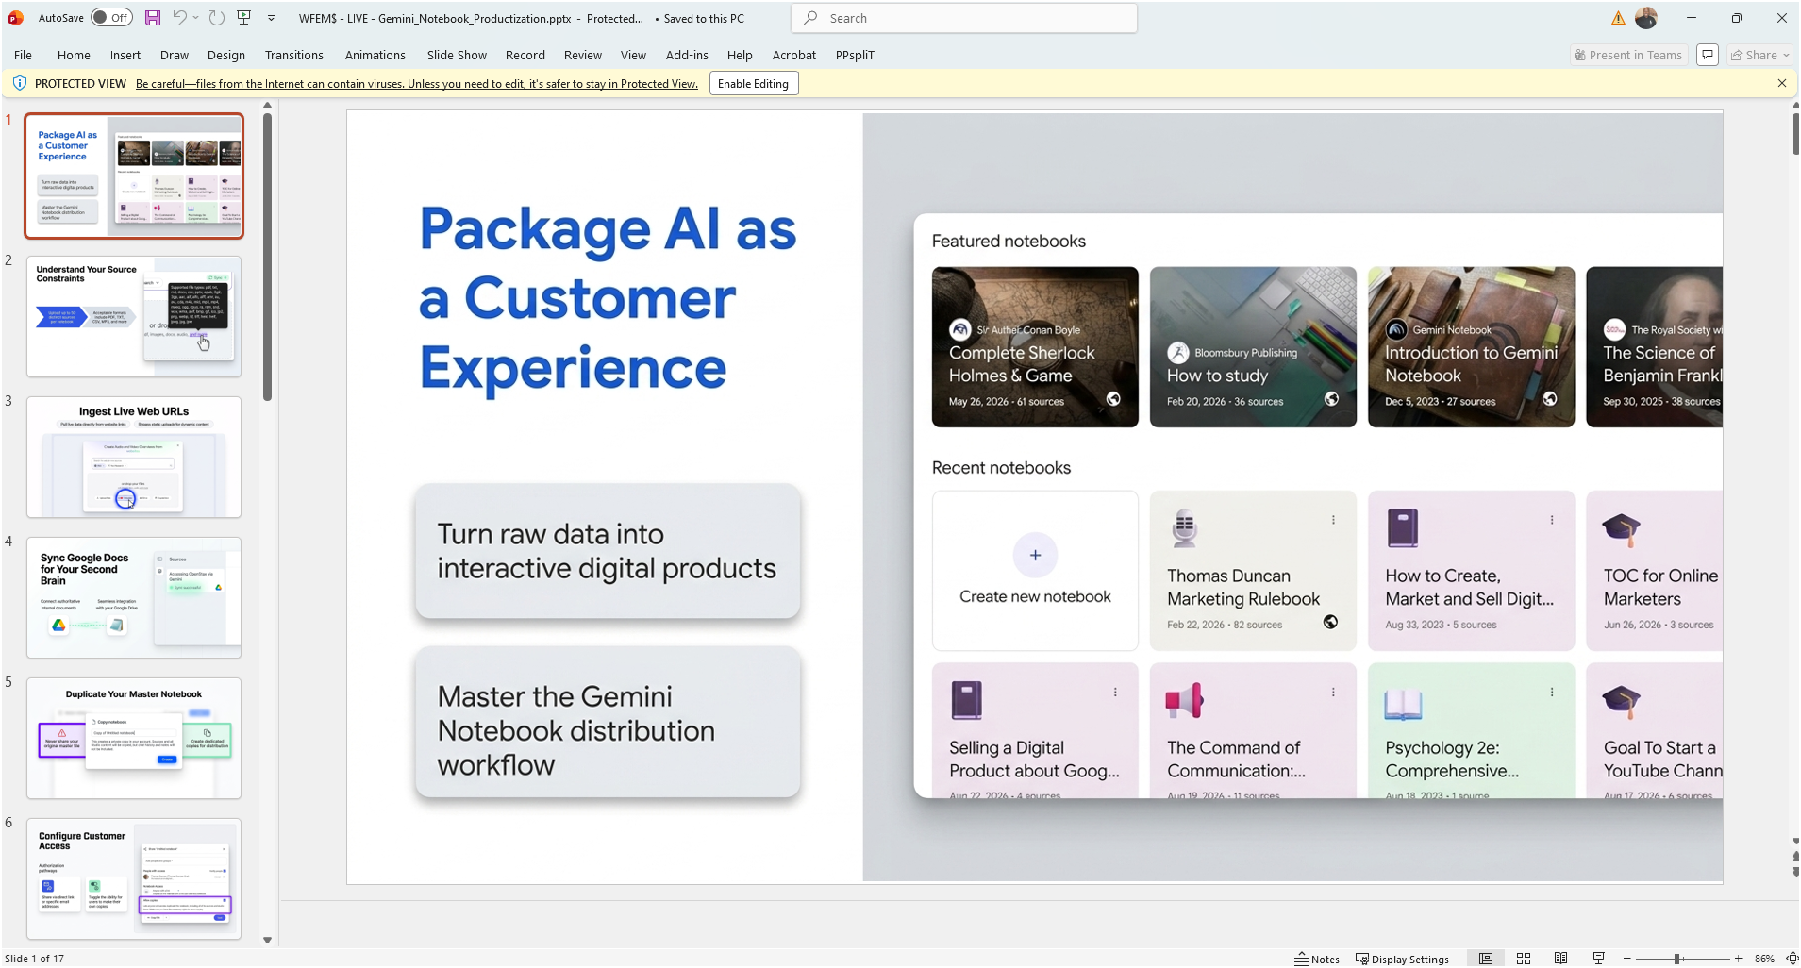Close the Protected View message bar
The image size is (1801, 968).
click(1782, 83)
